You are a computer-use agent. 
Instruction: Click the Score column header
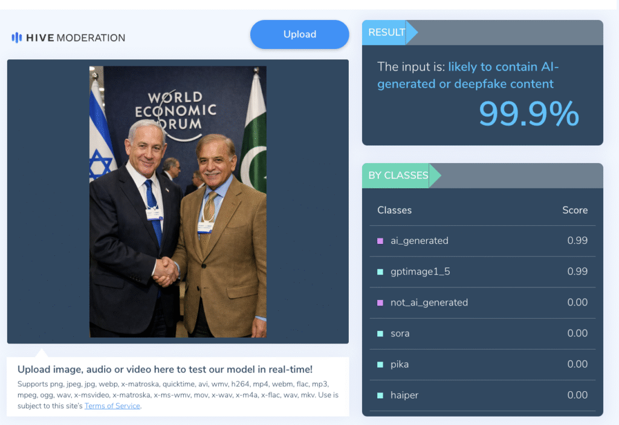pyautogui.click(x=575, y=210)
